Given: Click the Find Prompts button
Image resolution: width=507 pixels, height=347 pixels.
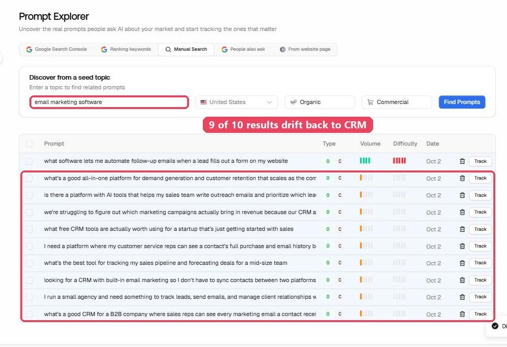Looking at the screenshot, I should [462, 102].
